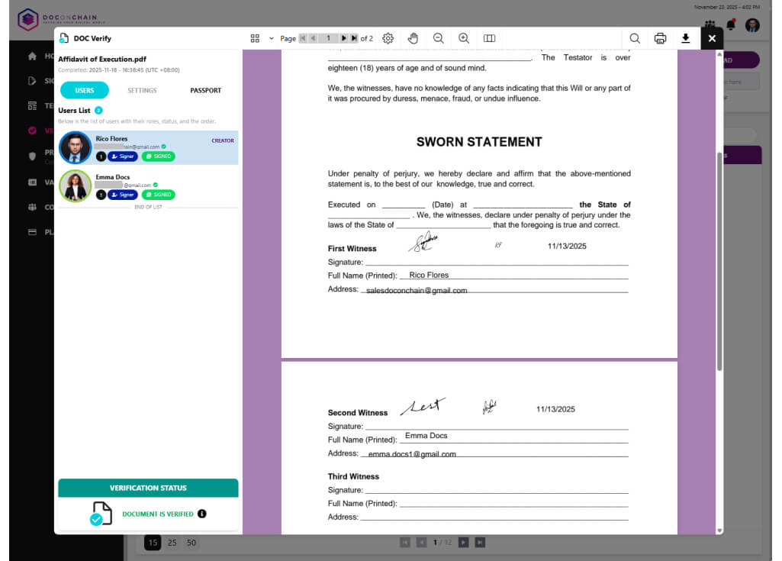Open the contacts group sidebar icon
This screenshot has height=561, width=782.
click(x=32, y=207)
